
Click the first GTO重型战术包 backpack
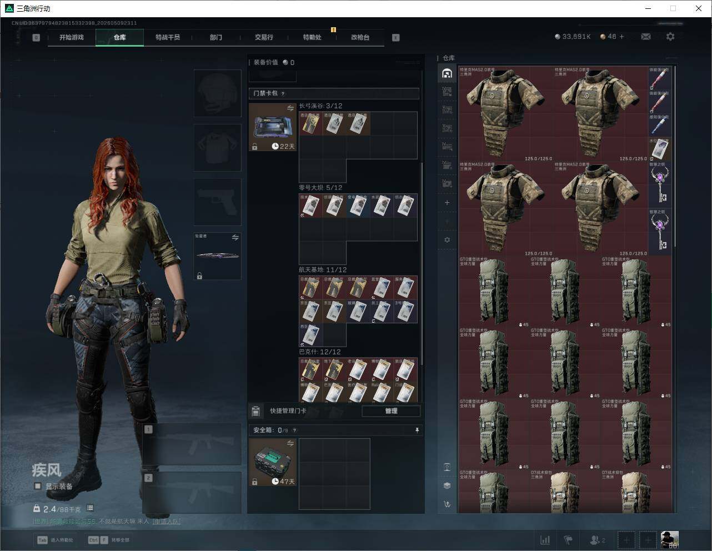click(494, 292)
